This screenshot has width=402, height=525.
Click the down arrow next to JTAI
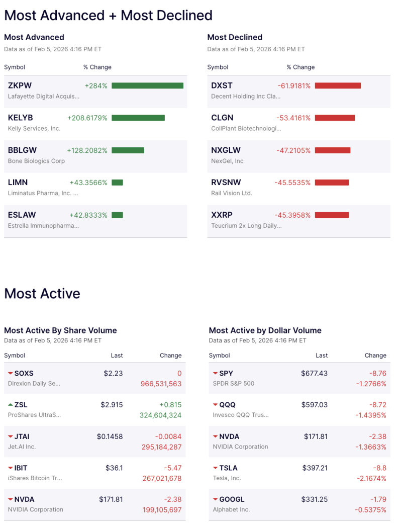tap(10, 436)
